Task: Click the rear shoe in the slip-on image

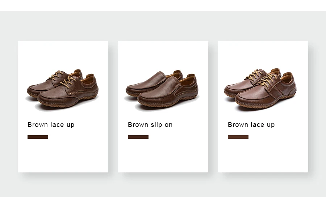Action: click(146, 83)
